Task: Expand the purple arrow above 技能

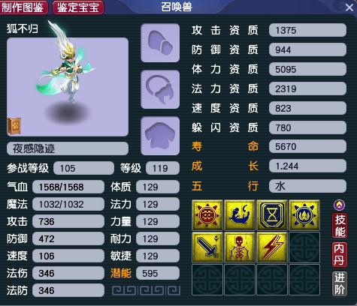Action: click(x=339, y=205)
